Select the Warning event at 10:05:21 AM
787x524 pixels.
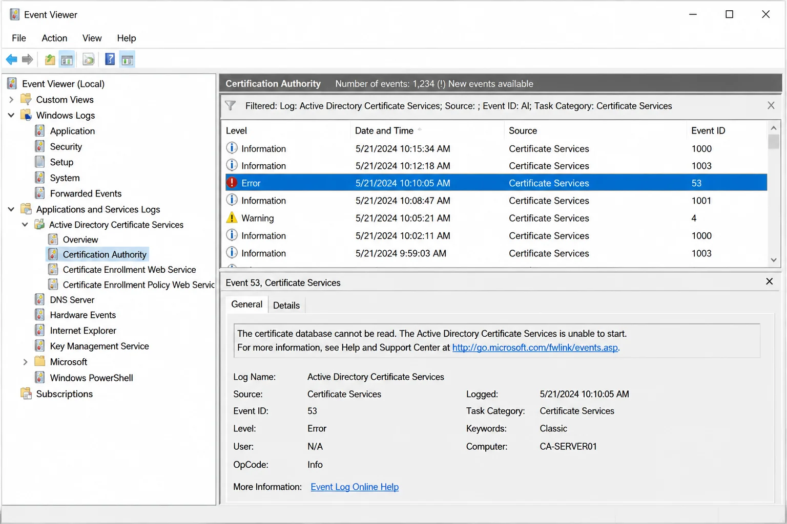pos(496,218)
